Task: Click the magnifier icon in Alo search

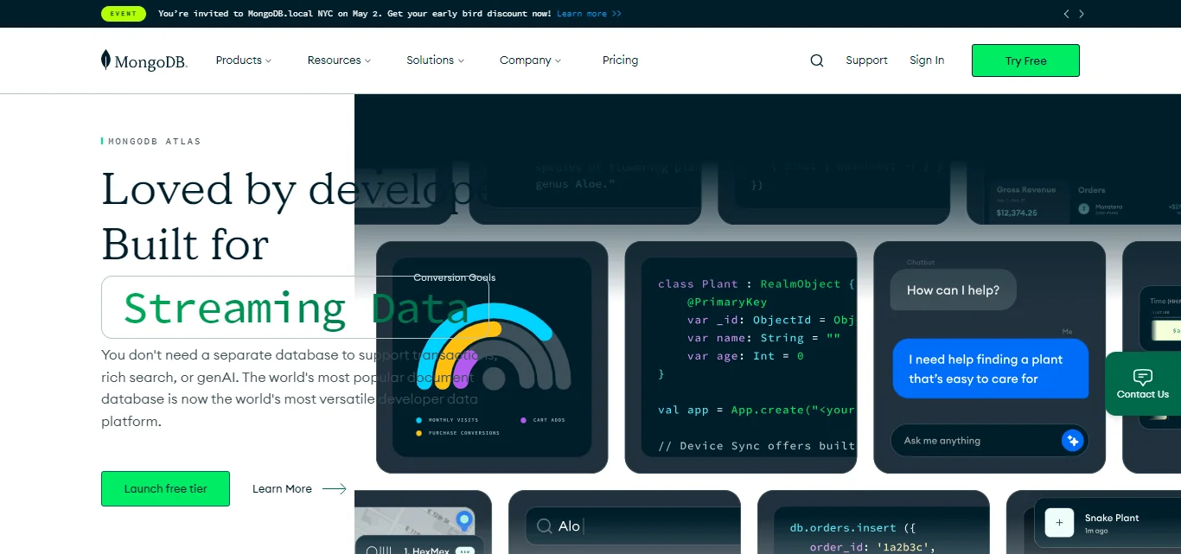Action: pos(545,526)
